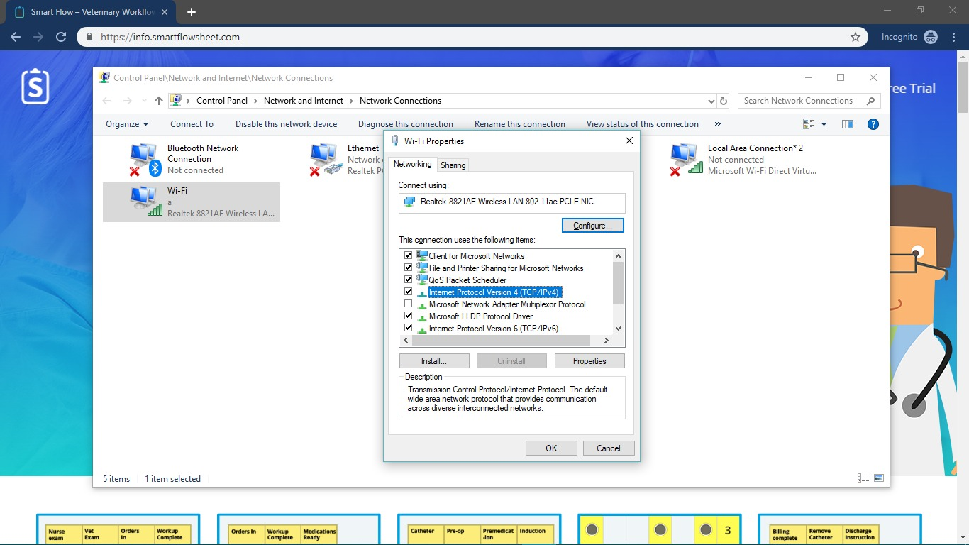Expand chevron after Network and Internet breadcrumb
Screen dimensions: 969x545
tap(352, 101)
